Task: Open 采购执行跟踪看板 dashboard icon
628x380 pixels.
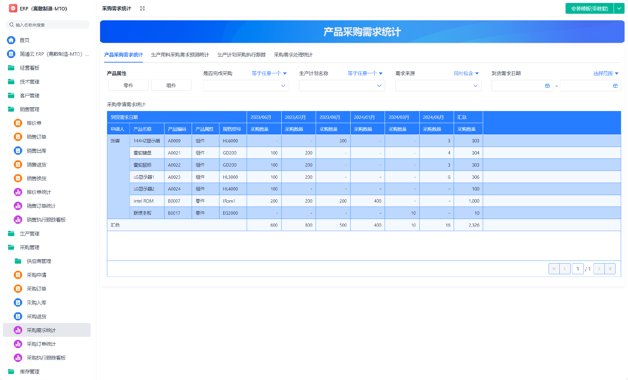Action: (18, 358)
